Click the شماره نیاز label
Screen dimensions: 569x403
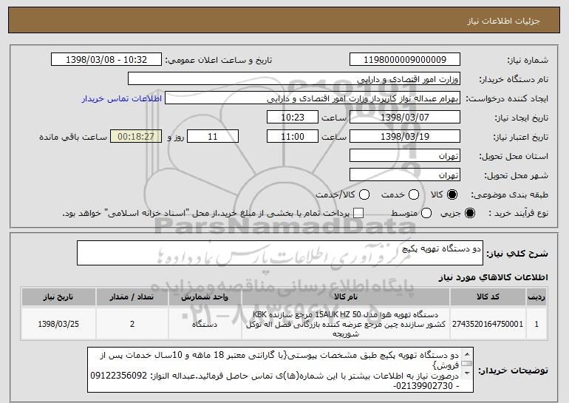click(528, 60)
